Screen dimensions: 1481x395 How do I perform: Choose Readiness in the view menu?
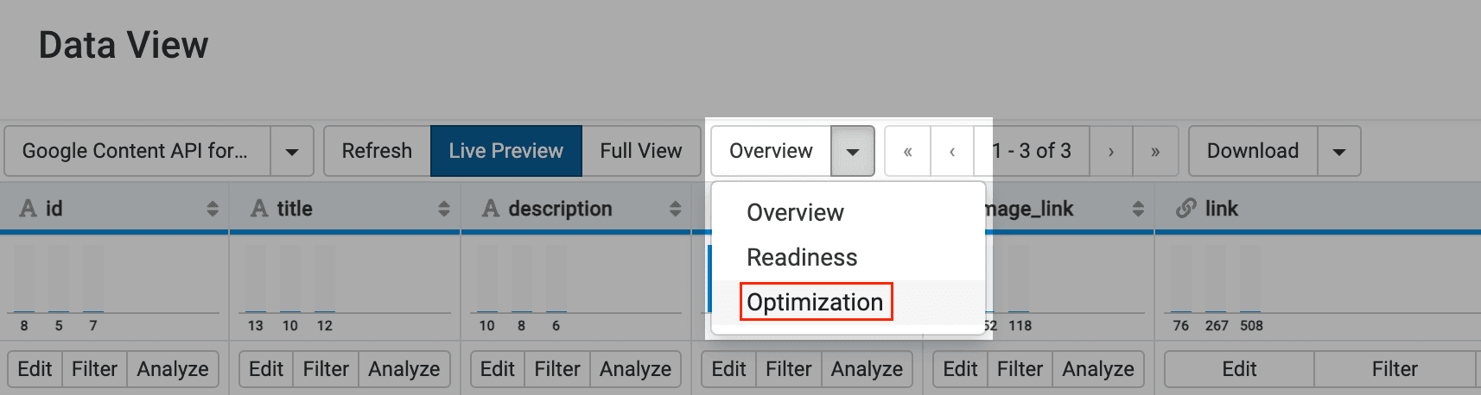(x=802, y=257)
